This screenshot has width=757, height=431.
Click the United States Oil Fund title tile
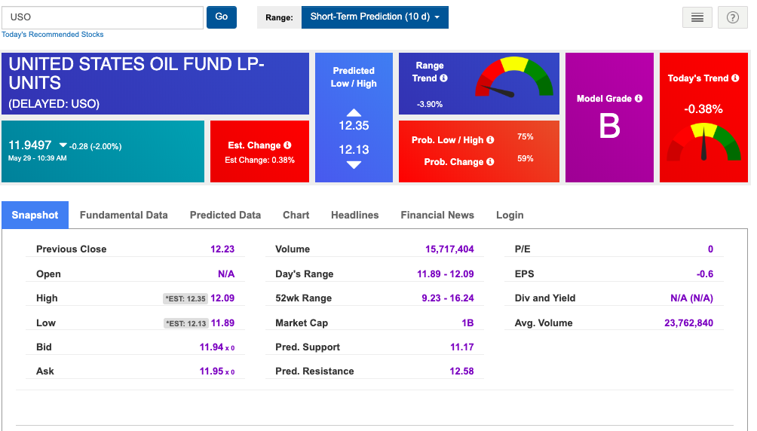click(155, 84)
